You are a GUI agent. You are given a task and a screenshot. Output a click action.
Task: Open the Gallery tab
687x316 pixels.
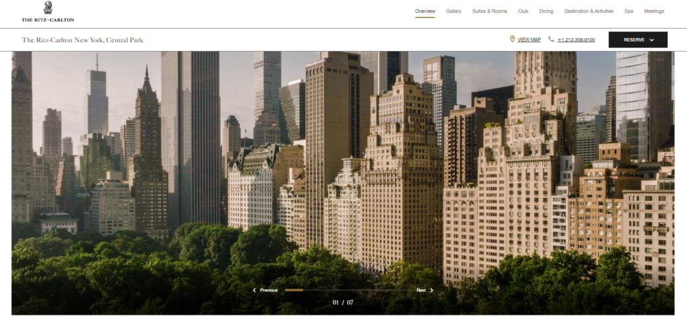tap(454, 11)
